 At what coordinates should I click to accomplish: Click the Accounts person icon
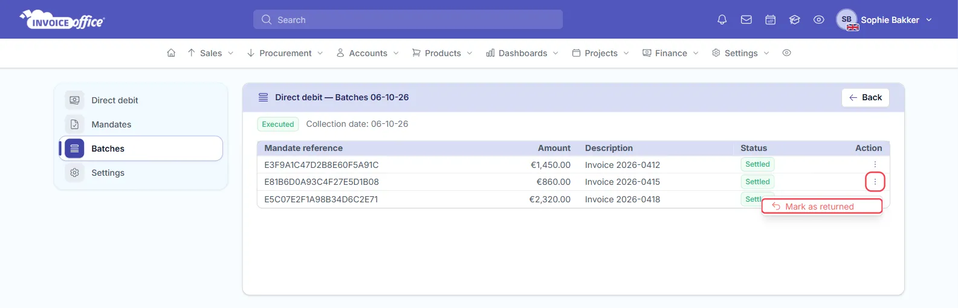point(340,53)
